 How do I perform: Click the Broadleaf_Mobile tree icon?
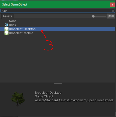click(x=6, y=33)
